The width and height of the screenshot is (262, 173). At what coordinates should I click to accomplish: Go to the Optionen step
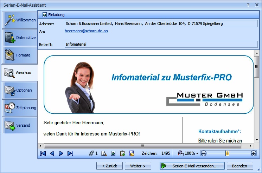tap(20, 90)
